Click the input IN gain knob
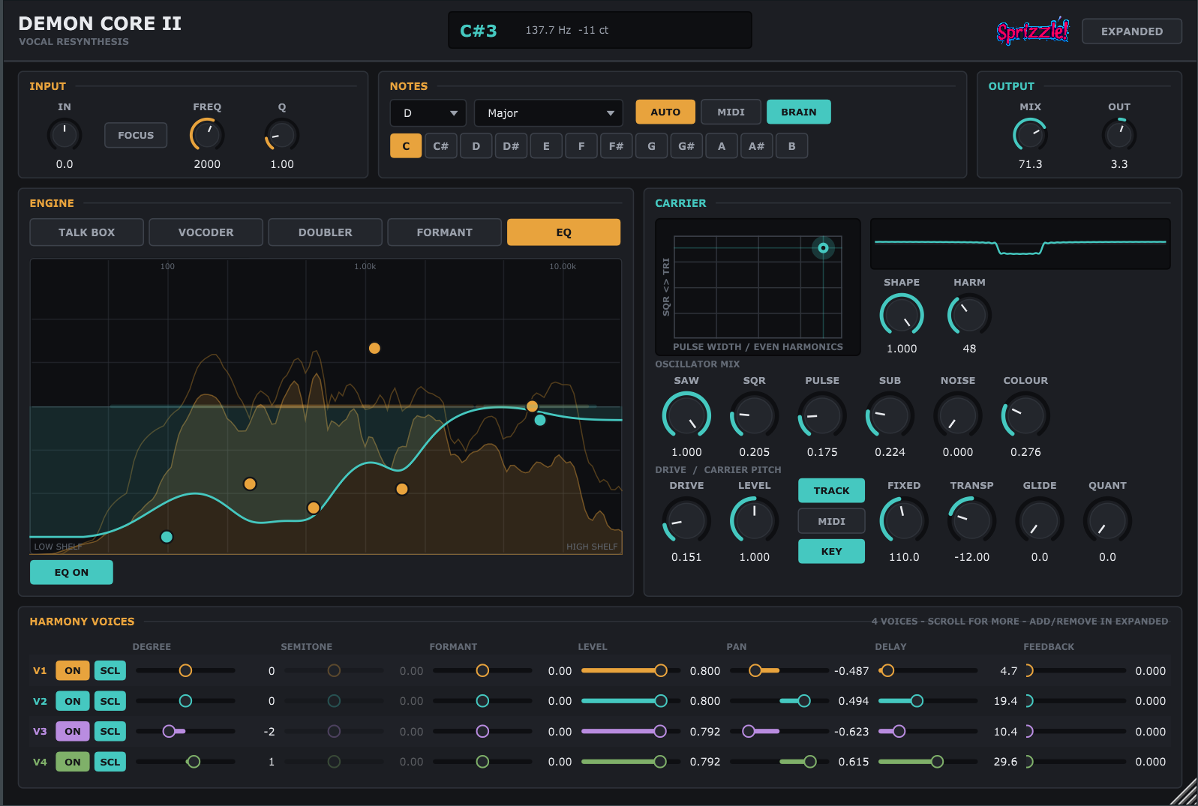The image size is (1198, 806). tap(65, 135)
